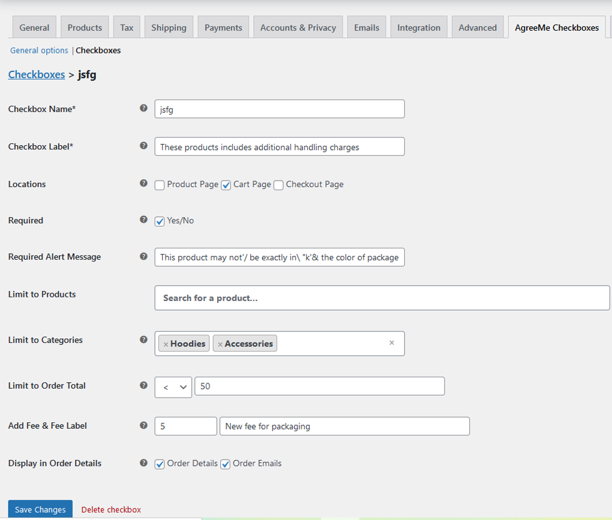Click the product search field
The width and height of the screenshot is (612, 520).
click(x=382, y=297)
